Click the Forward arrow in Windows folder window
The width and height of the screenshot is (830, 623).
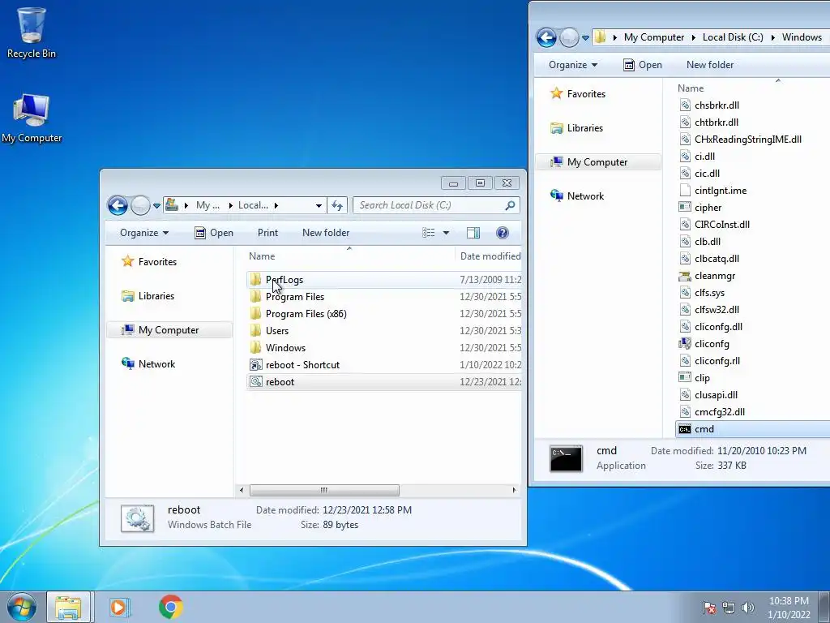(569, 37)
